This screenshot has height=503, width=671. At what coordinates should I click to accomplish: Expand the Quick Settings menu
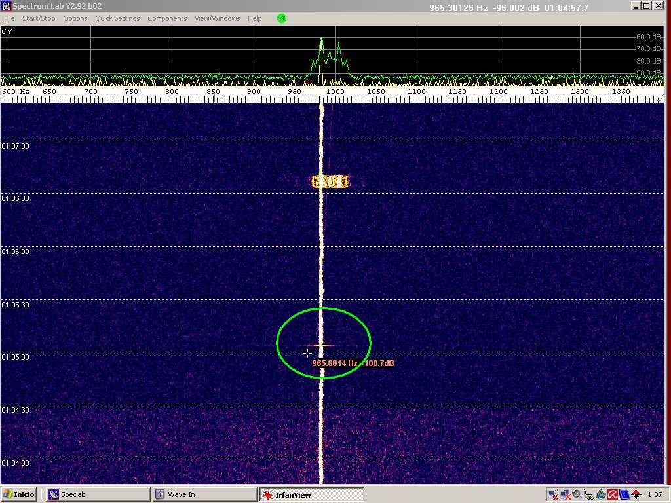click(x=117, y=18)
